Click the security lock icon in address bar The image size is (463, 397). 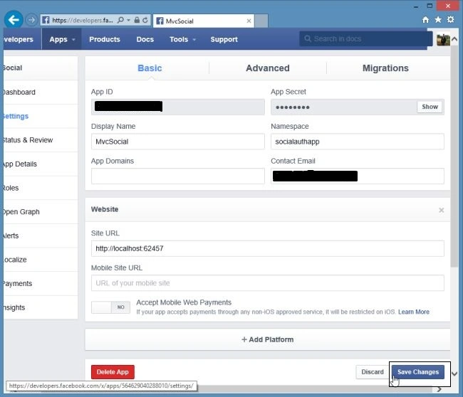137,20
